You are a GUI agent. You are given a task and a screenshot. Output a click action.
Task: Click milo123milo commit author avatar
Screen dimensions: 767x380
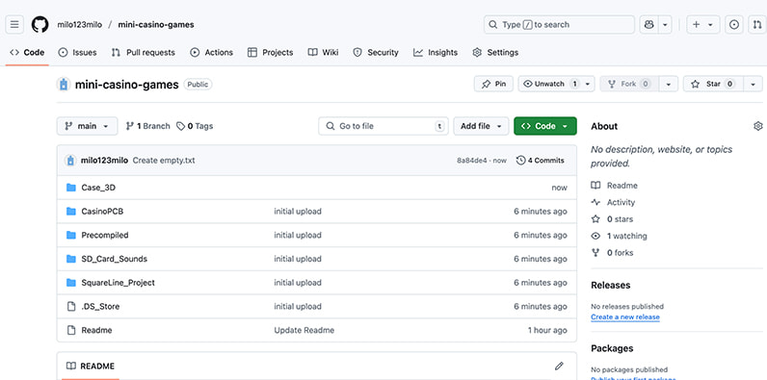coord(71,161)
